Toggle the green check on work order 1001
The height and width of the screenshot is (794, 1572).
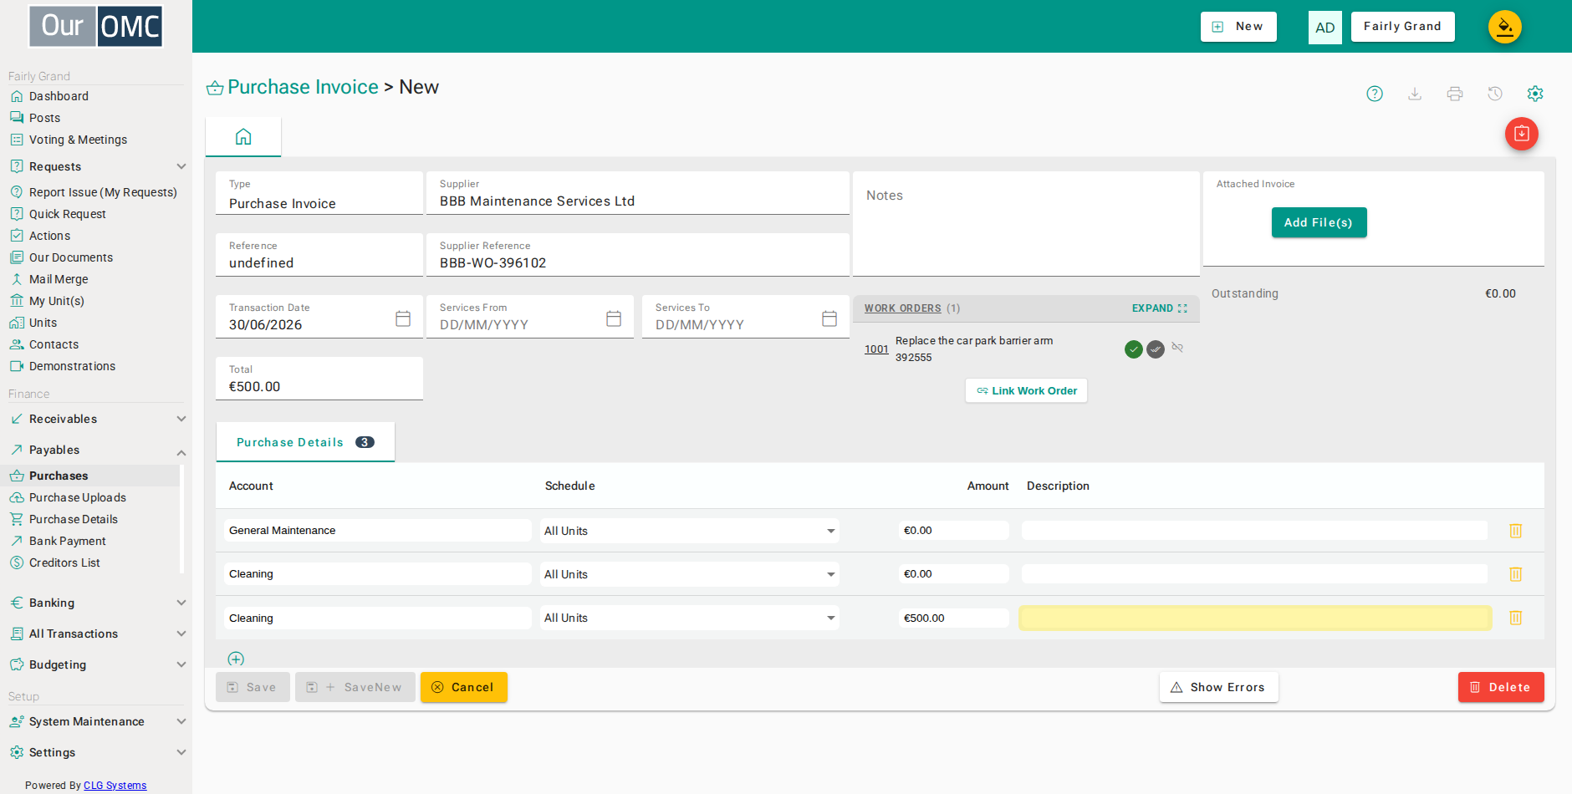(1134, 349)
